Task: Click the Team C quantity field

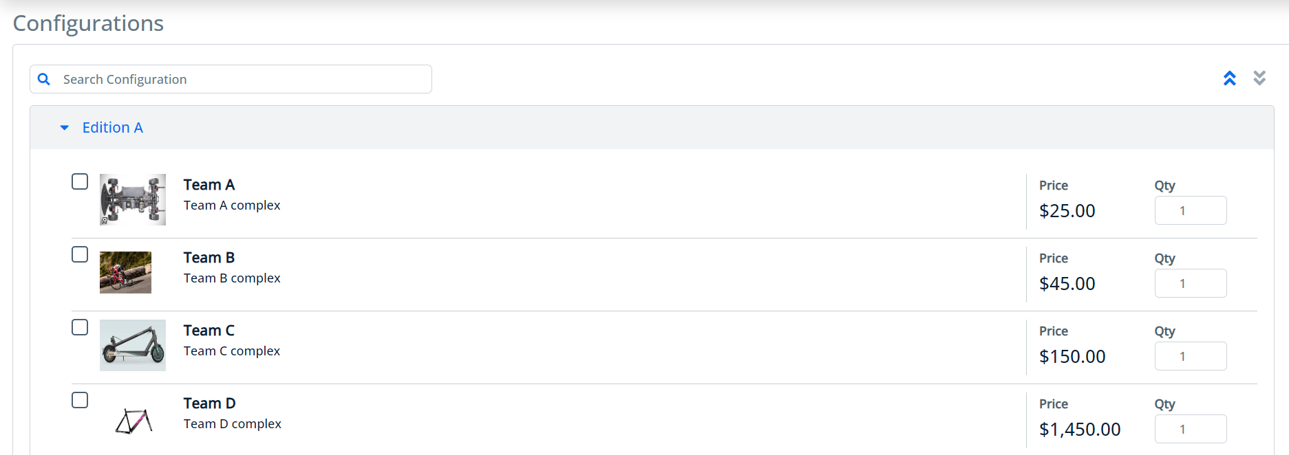Action: click(x=1190, y=356)
